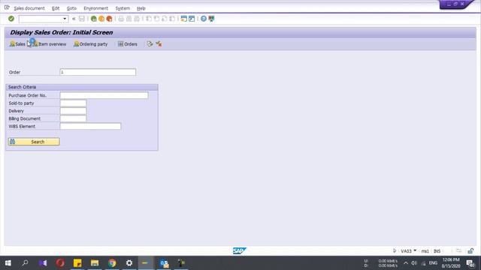Click the Create New Session icon

(x=183, y=19)
